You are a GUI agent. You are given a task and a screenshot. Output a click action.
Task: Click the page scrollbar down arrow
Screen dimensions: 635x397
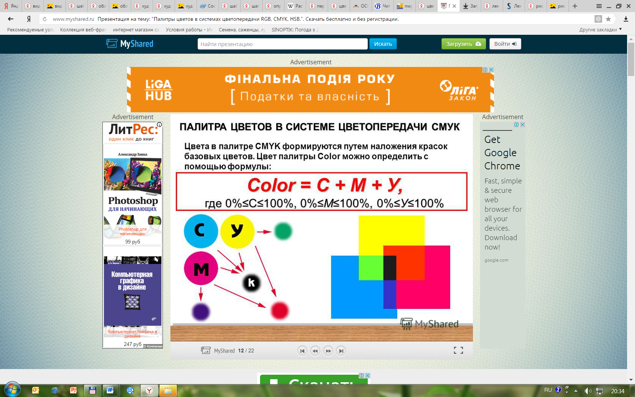[x=631, y=380]
